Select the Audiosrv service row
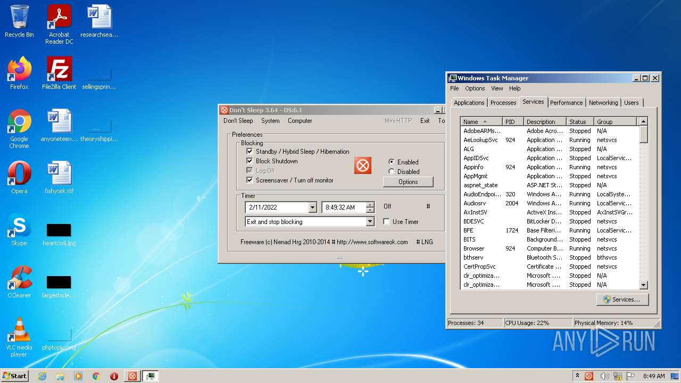This screenshot has height=383, width=681. [549, 203]
